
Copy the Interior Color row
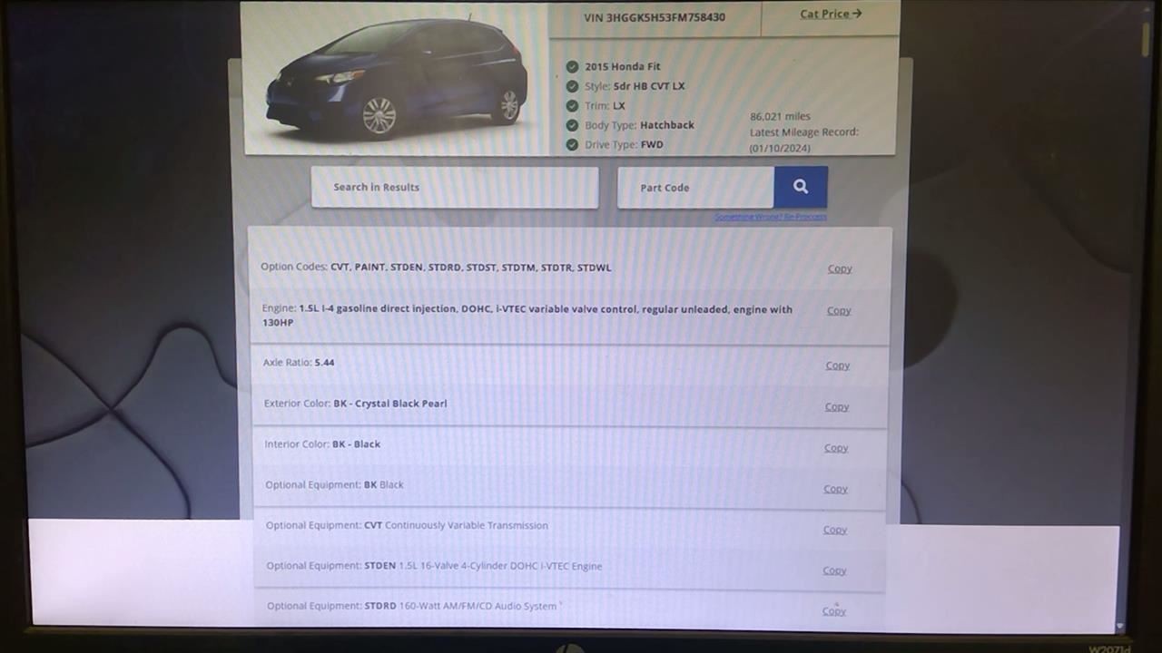click(835, 448)
